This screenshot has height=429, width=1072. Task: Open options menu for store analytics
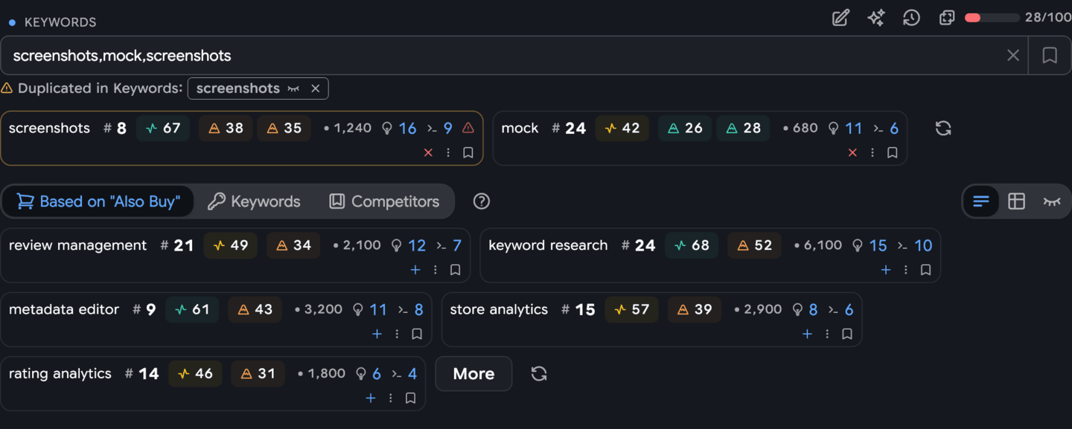coord(827,334)
